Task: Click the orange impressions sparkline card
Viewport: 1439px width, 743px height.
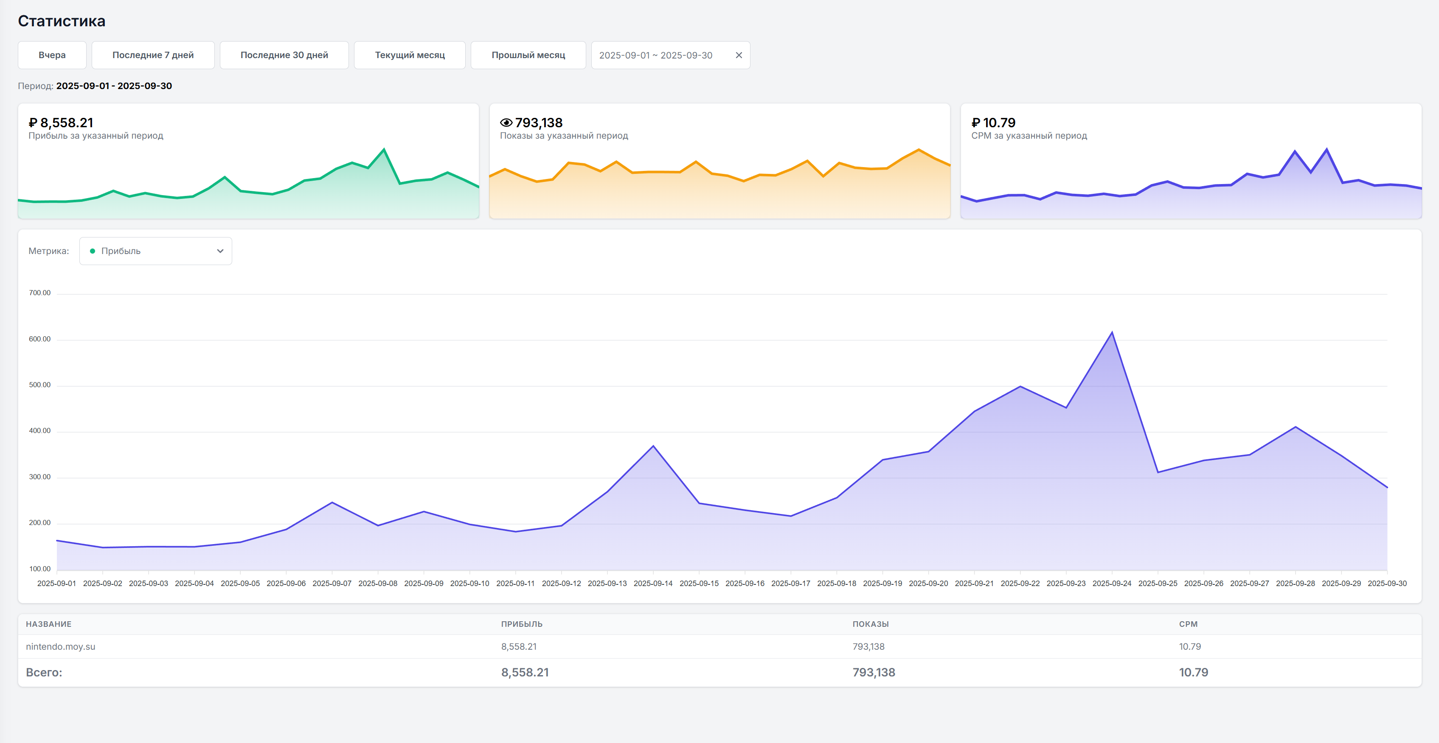Action: (x=719, y=179)
